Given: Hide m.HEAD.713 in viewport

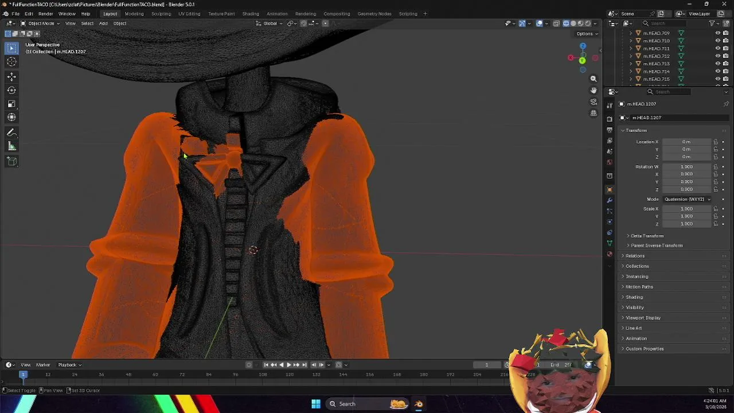Looking at the screenshot, I should pyautogui.click(x=717, y=64).
